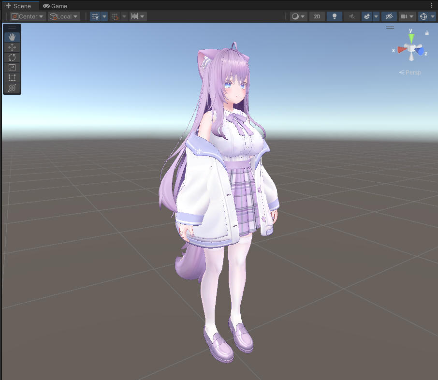
Task: Expand the scene effects options arrow
Action: coord(376,16)
